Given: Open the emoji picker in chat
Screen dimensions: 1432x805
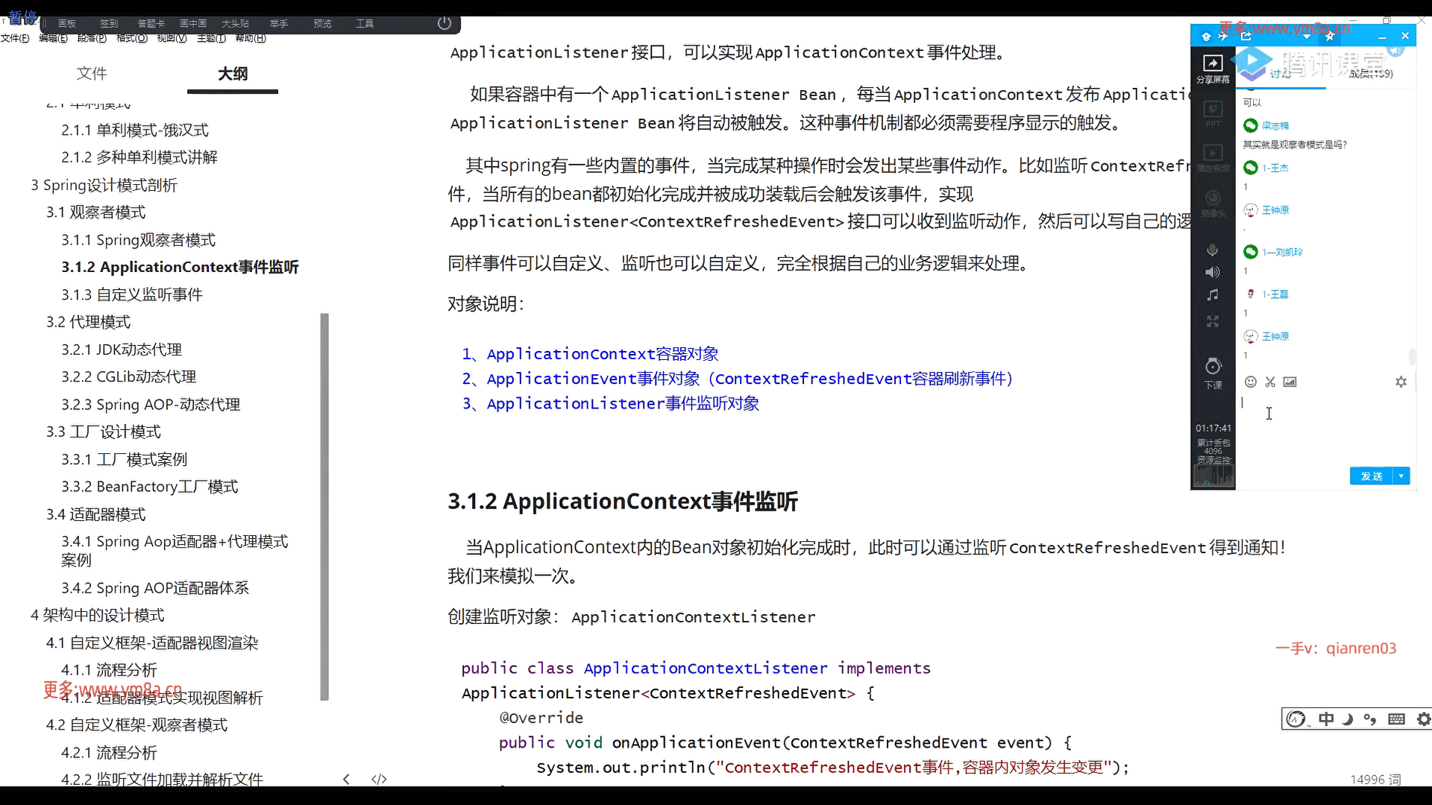Looking at the screenshot, I should tap(1251, 382).
